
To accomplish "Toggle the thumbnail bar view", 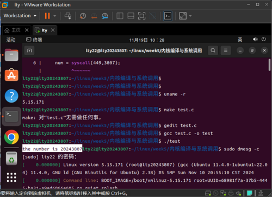I will (x=131, y=16).
